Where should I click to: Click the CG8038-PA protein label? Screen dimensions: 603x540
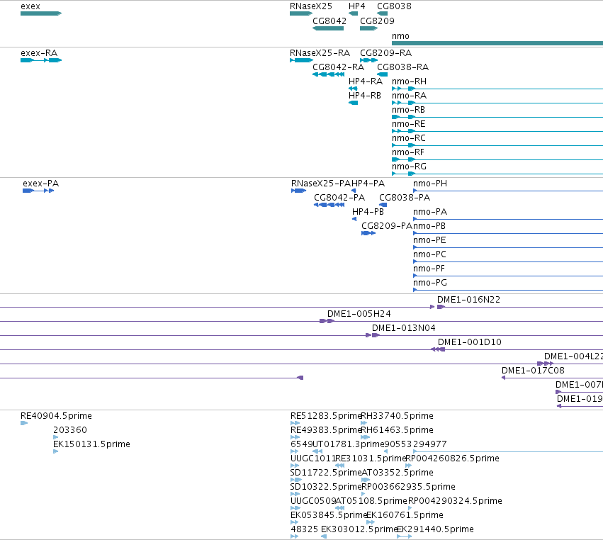point(405,197)
